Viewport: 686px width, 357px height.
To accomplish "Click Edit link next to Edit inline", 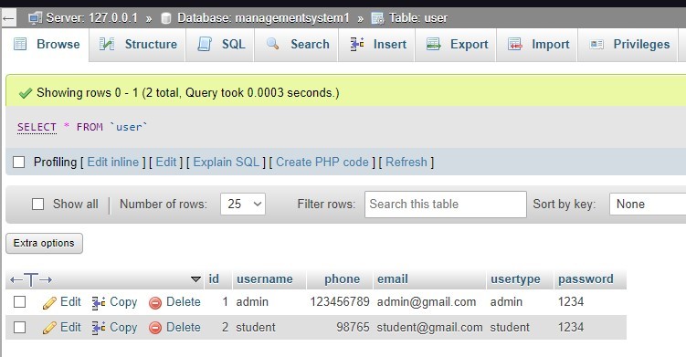I will coord(166,163).
